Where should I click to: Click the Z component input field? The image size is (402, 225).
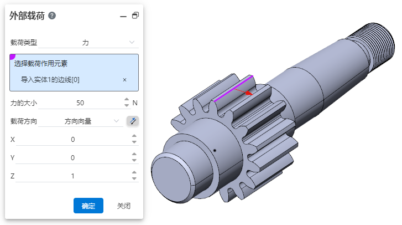coord(73,176)
